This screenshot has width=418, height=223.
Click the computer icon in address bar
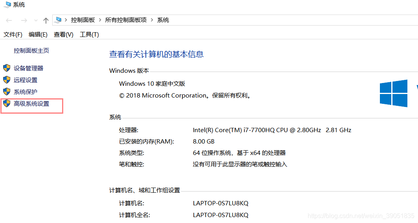tap(58, 20)
